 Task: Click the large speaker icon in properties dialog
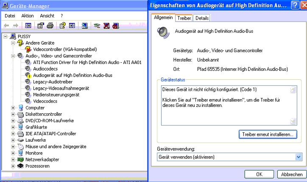(163, 32)
